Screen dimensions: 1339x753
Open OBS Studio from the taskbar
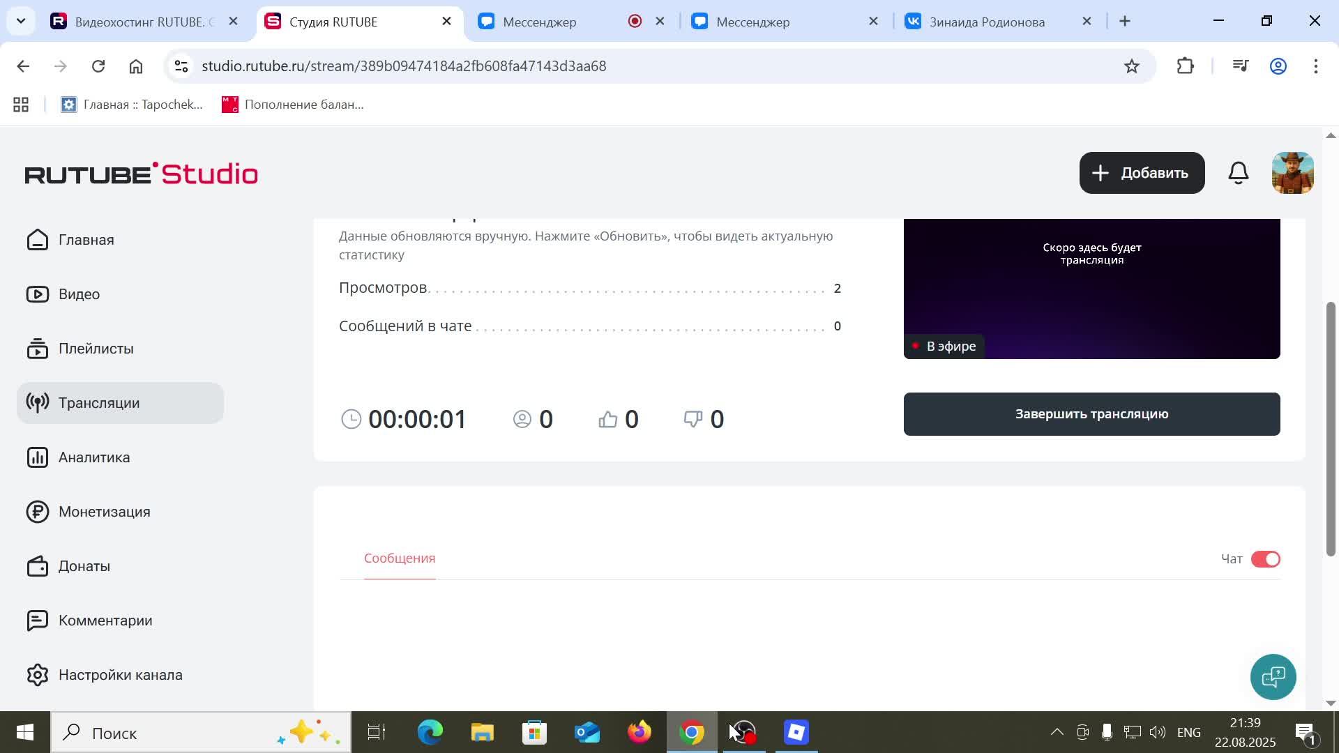point(743,732)
